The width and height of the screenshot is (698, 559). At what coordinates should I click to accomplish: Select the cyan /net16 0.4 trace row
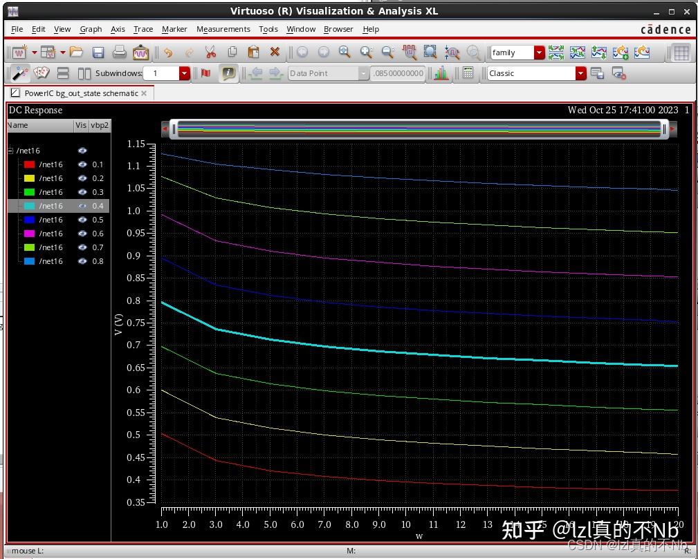pyautogui.click(x=51, y=206)
